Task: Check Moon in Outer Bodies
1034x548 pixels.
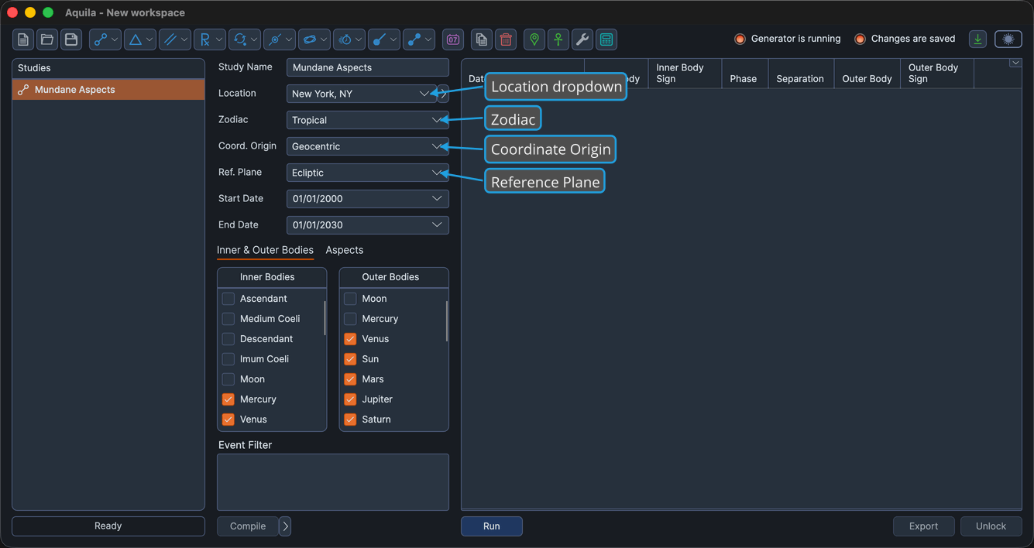Action: [x=350, y=299]
